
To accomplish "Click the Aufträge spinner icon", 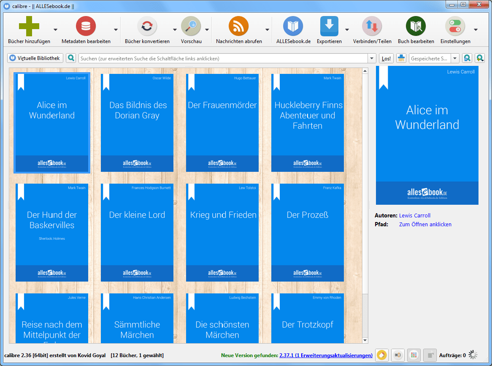I will click(473, 355).
